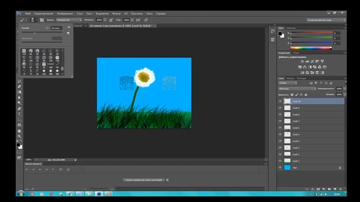Go to first frame in timeline
The height and width of the screenshot is (202, 360).
[x=27, y=169]
